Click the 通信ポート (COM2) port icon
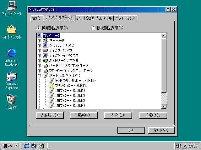 coord(52,96)
